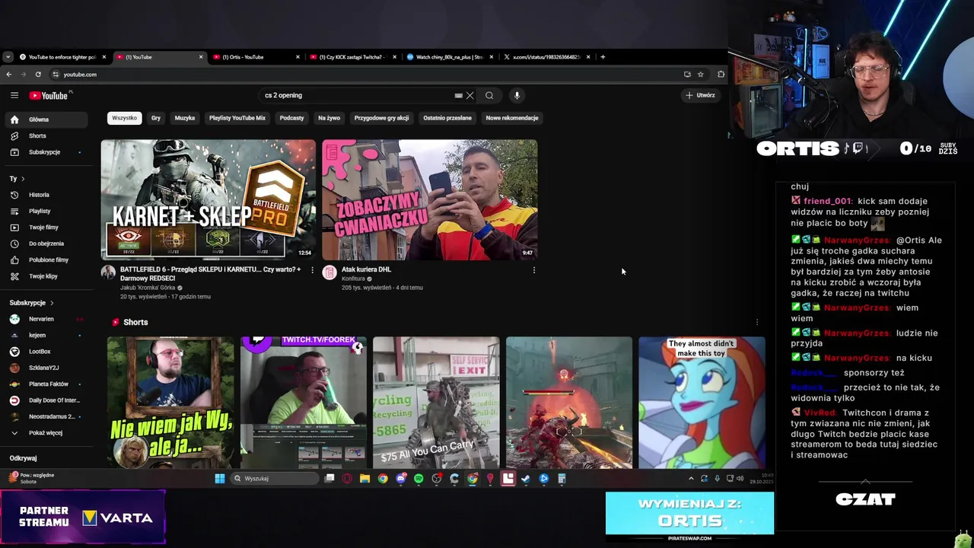Click the Wyszukaj taskbar search box

[x=275, y=479]
